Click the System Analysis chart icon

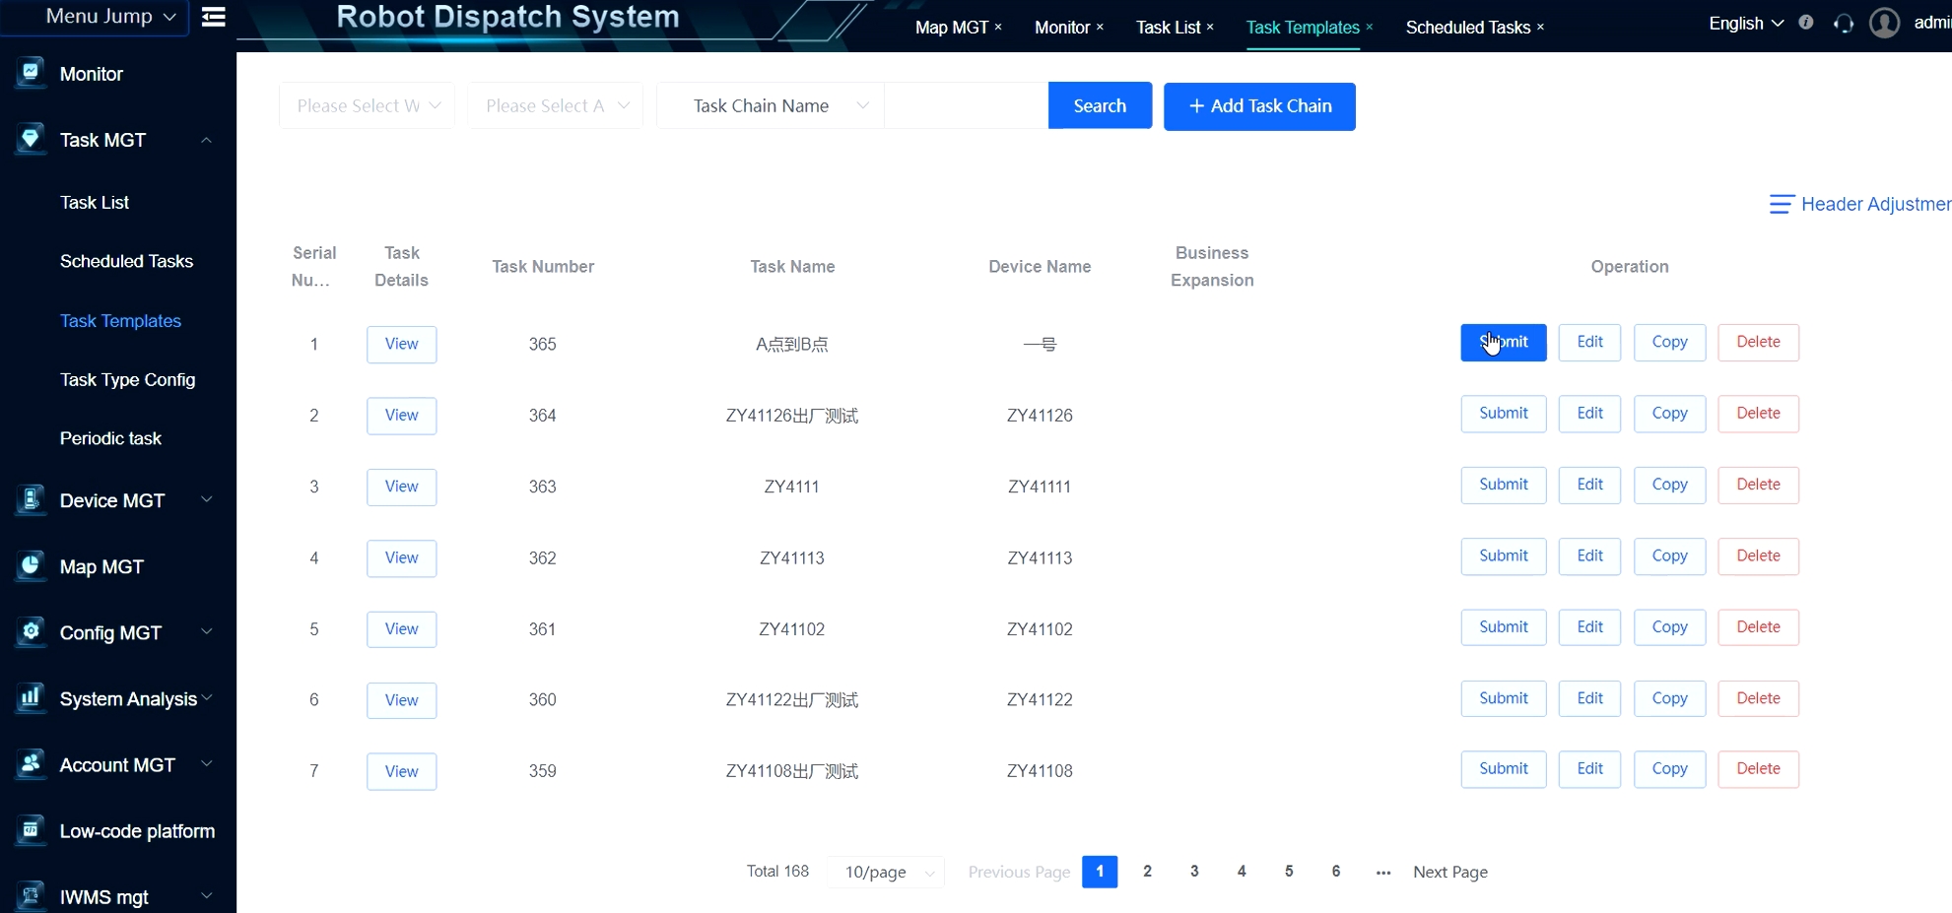coord(31,697)
